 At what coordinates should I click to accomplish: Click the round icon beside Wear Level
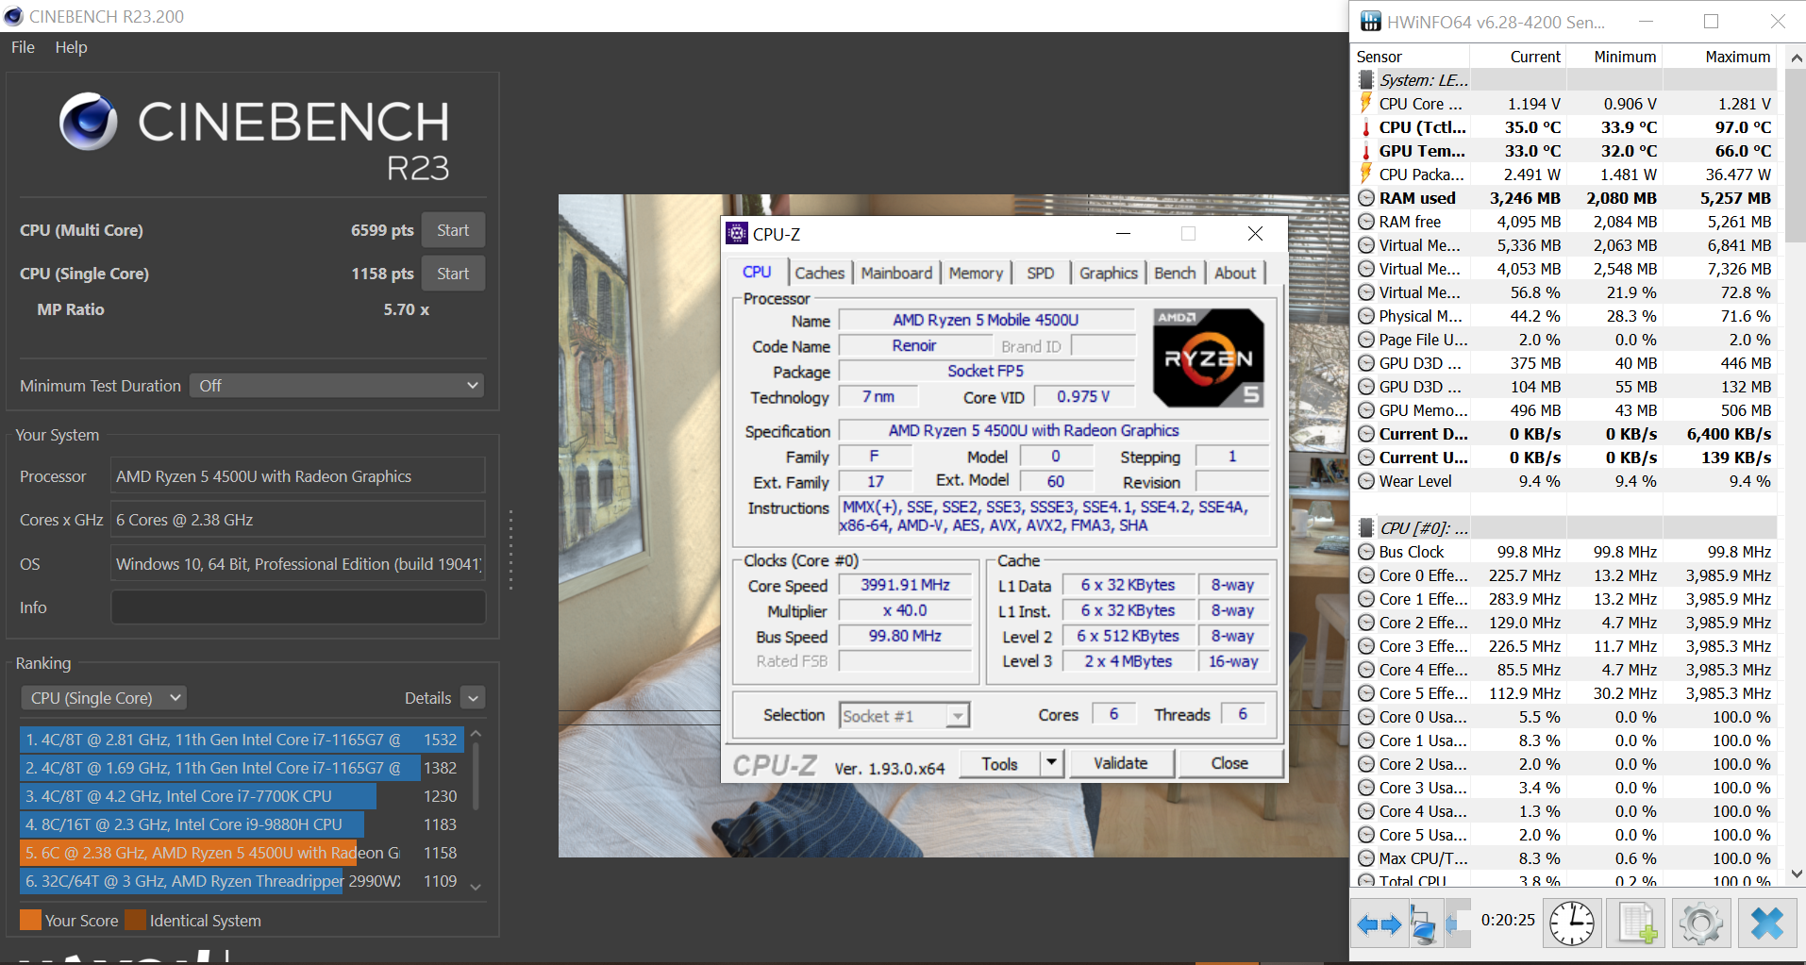[1366, 481]
